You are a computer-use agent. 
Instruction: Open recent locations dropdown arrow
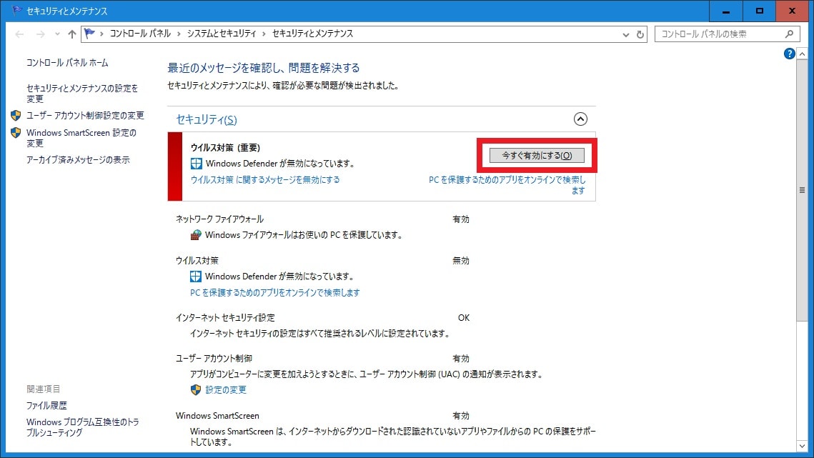coord(57,34)
